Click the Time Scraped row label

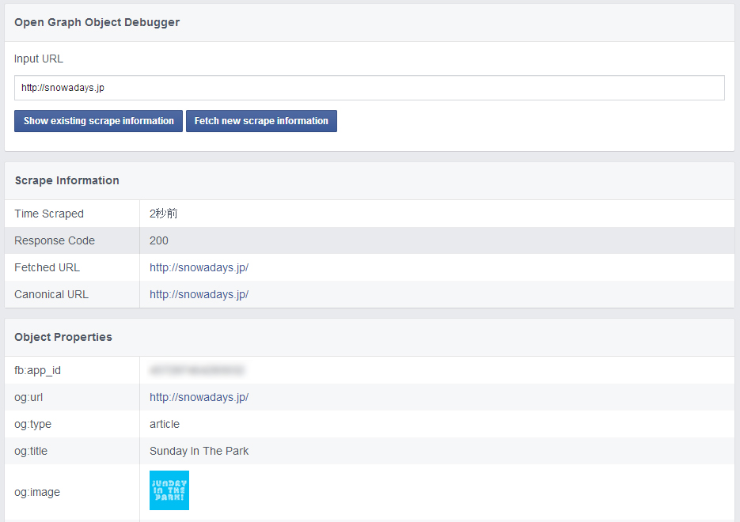point(49,214)
